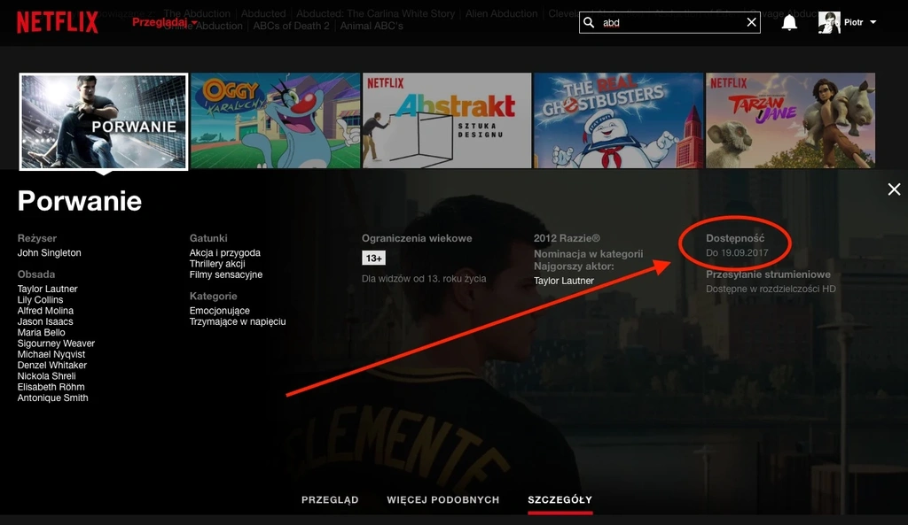Image resolution: width=908 pixels, height=525 pixels.
Task: Click actor Alfred Molina
Action: pyautogui.click(x=45, y=311)
